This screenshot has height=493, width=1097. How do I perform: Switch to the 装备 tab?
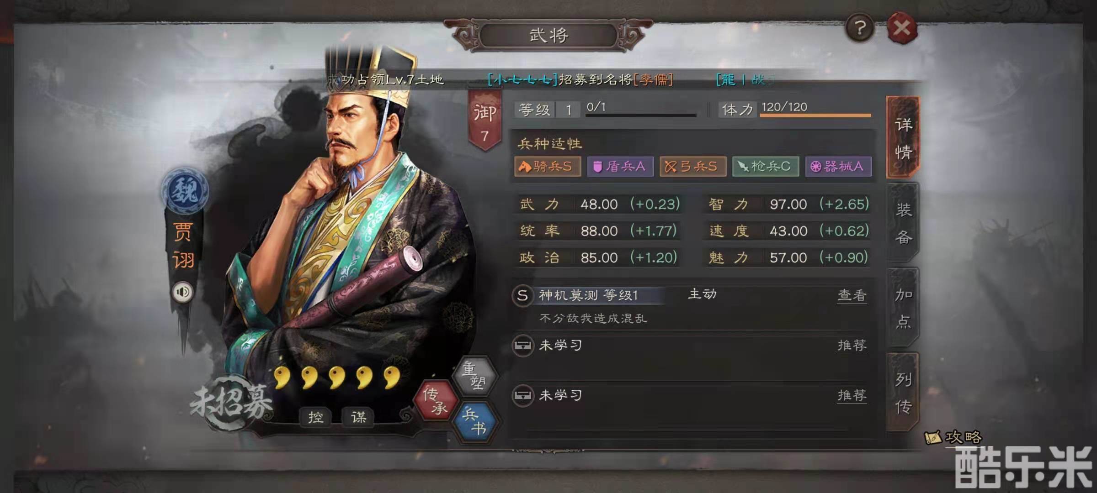pos(903,223)
